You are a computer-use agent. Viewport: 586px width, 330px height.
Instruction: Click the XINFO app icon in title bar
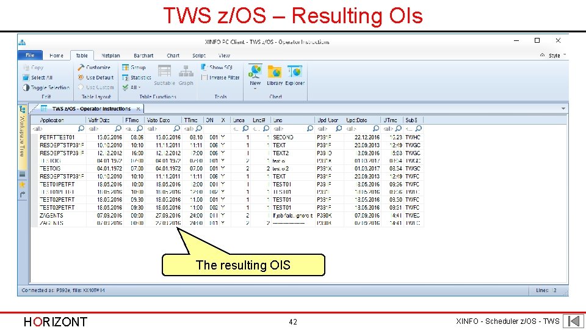22,42
